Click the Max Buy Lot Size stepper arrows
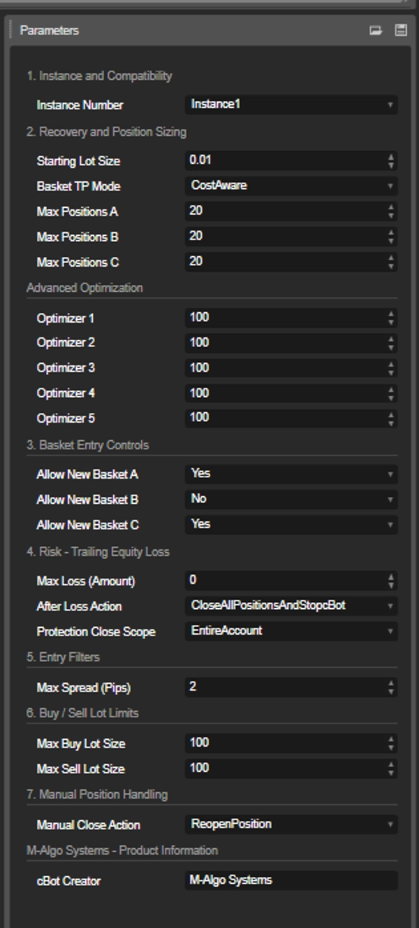This screenshot has width=419, height=928. [x=391, y=743]
